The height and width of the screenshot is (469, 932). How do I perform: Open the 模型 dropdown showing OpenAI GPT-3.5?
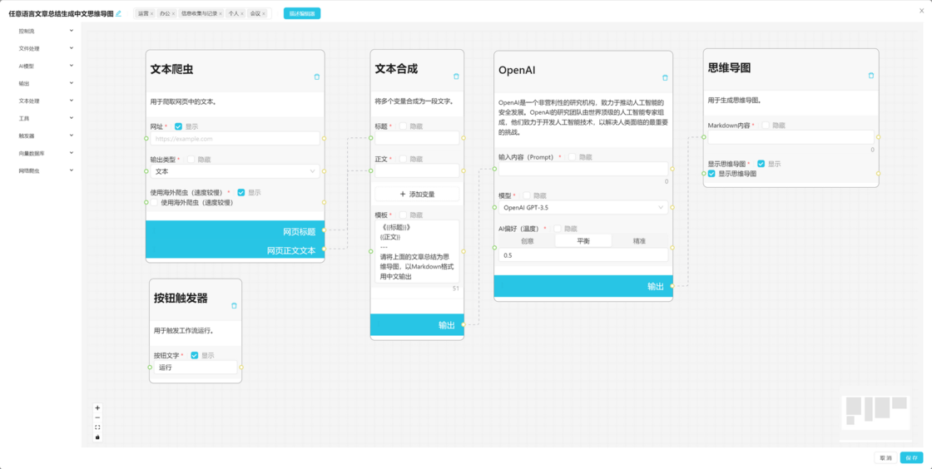click(582, 208)
